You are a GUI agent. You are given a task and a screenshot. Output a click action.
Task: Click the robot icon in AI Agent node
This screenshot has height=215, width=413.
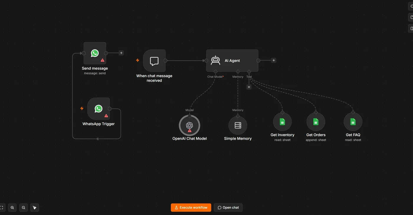tap(215, 60)
